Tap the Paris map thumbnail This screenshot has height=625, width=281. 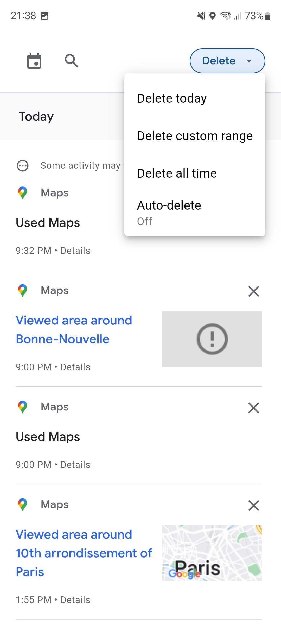212,553
